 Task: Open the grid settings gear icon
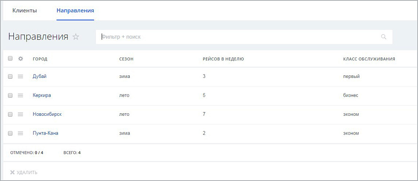tap(20, 59)
